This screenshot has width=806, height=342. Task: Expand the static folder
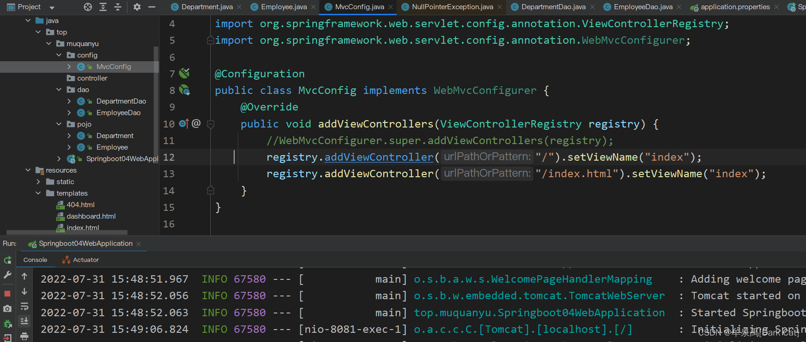38,182
